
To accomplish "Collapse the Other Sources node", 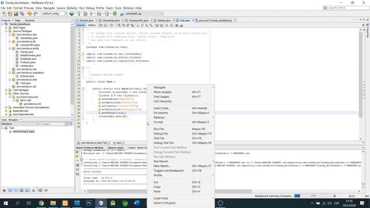I will (x=6, y=94).
